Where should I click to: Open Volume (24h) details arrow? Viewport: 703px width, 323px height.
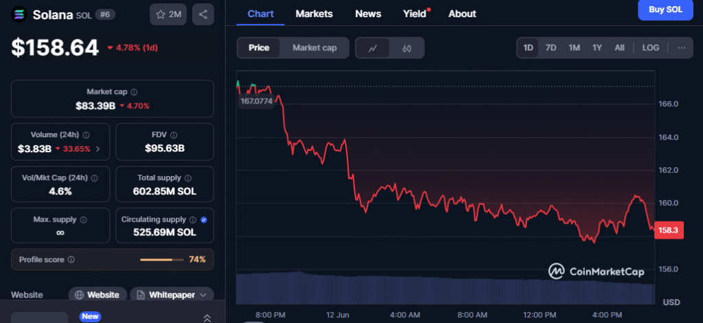[98, 149]
